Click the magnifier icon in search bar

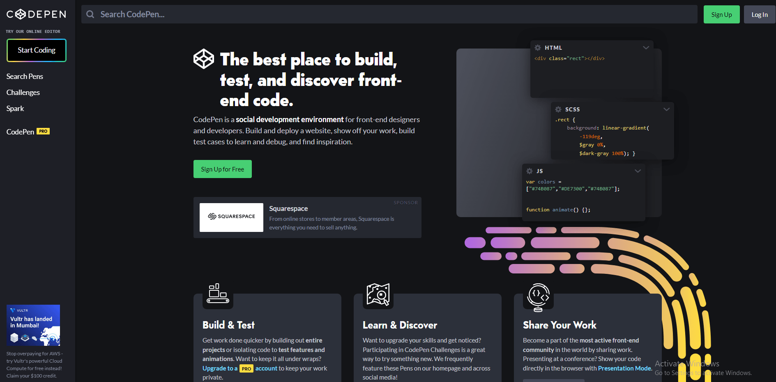click(90, 14)
